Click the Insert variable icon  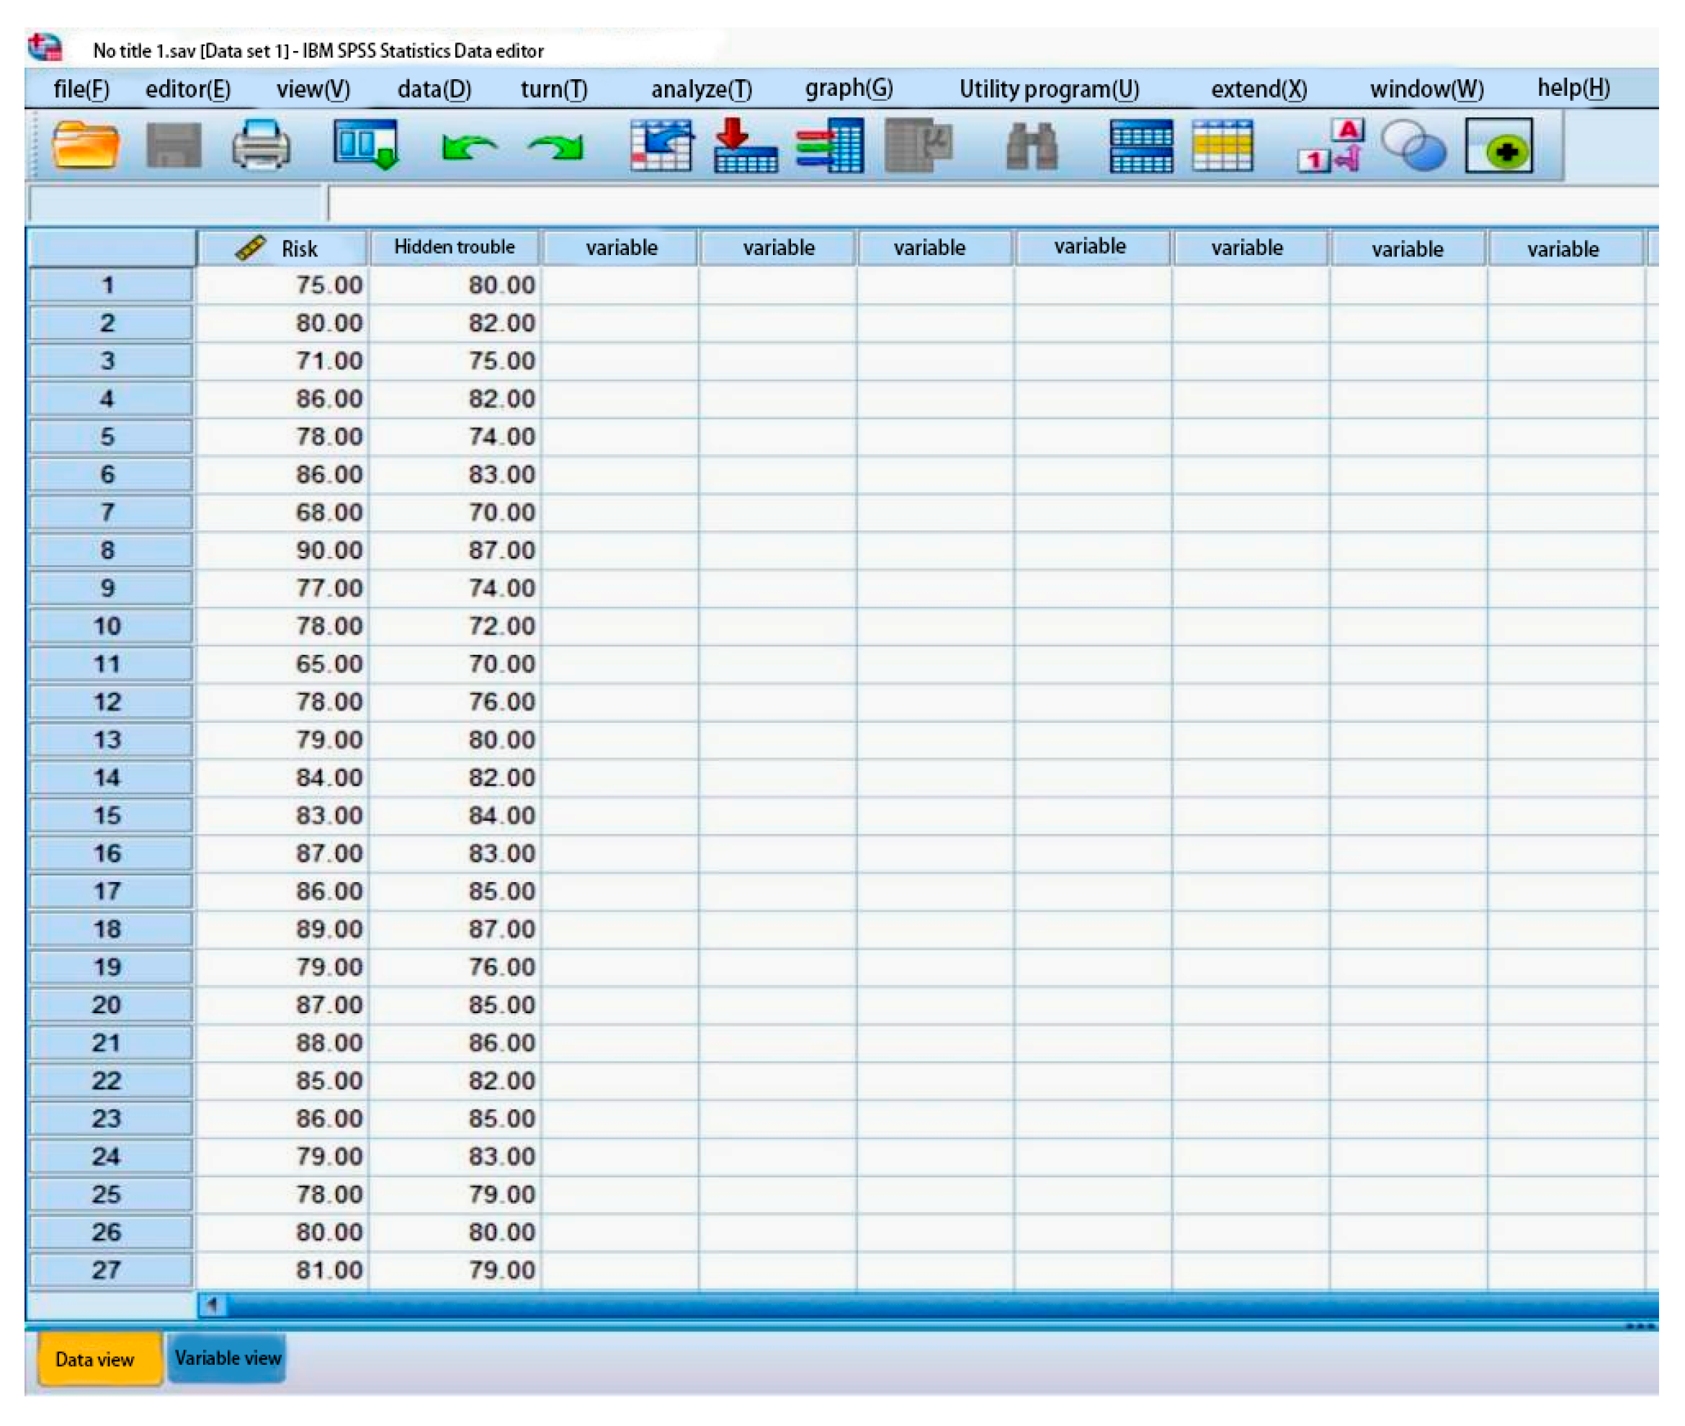click(1223, 146)
